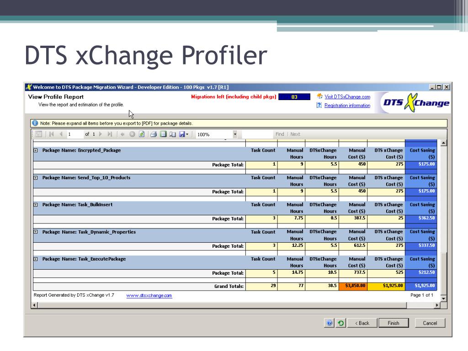Click Find in report toolbar
This screenshot has width=468, height=351.
click(280, 134)
